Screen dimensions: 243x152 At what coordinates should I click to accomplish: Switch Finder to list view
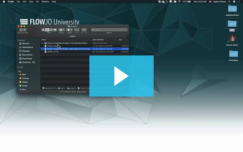(x=47, y=30)
